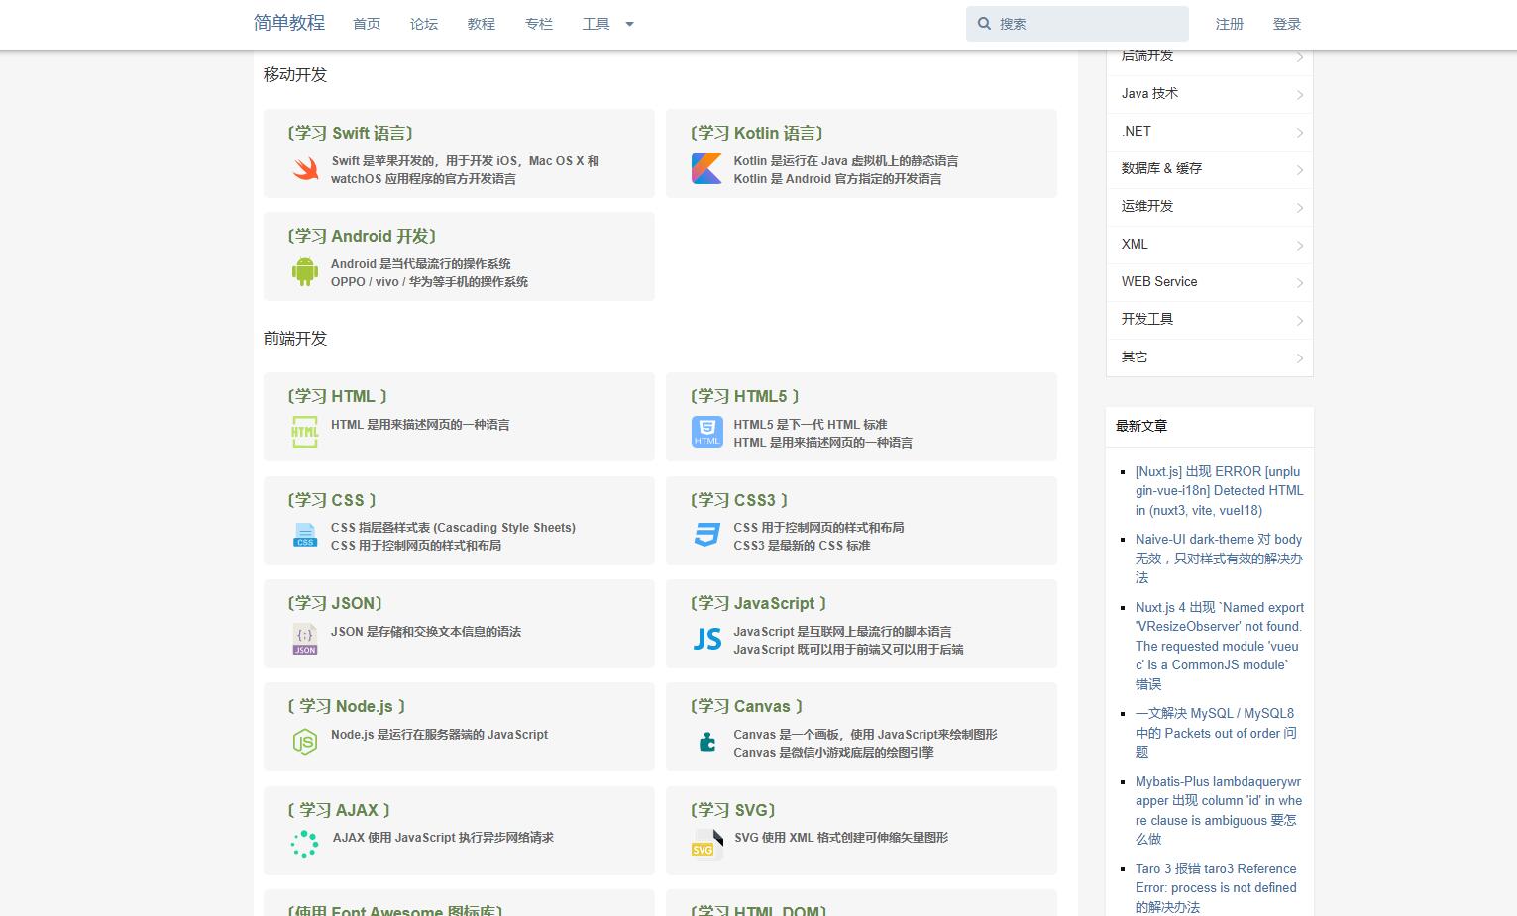The height and width of the screenshot is (916, 1517).
Task: Open the Mybatis-Plus lambdaquerywrapper article
Action: tap(1219, 810)
